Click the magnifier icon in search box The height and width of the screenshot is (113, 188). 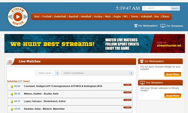(x=145, y=8)
